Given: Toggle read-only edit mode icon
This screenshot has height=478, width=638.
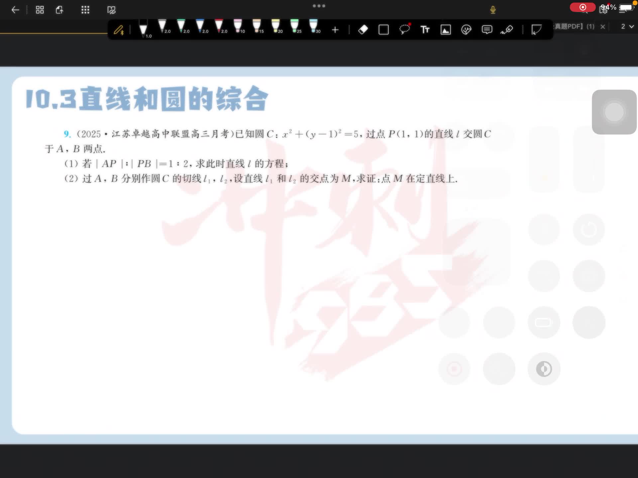Looking at the screenshot, I should 111,10.
